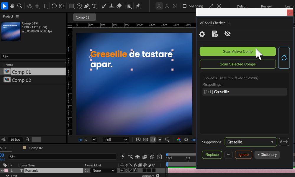Open AE Spell Checker settings gear
This screenshot has height=177, width=295.
[202, 34]
